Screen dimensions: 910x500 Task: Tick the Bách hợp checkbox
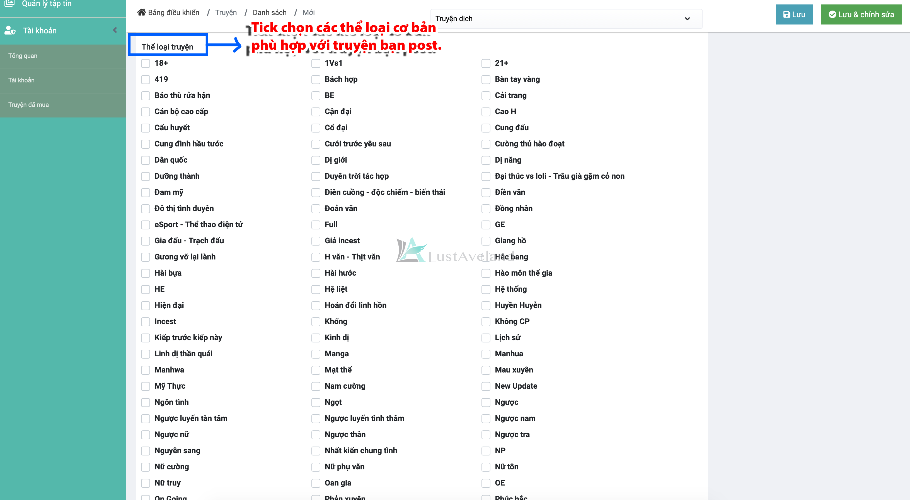(x=316, y=79)
